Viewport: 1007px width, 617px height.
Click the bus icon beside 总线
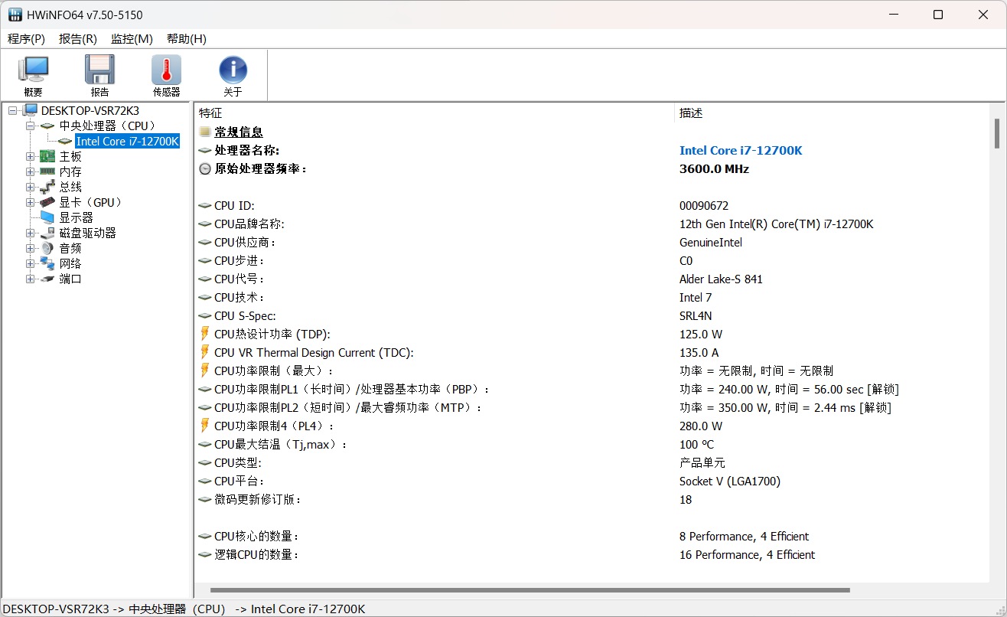tap(47, 187)
